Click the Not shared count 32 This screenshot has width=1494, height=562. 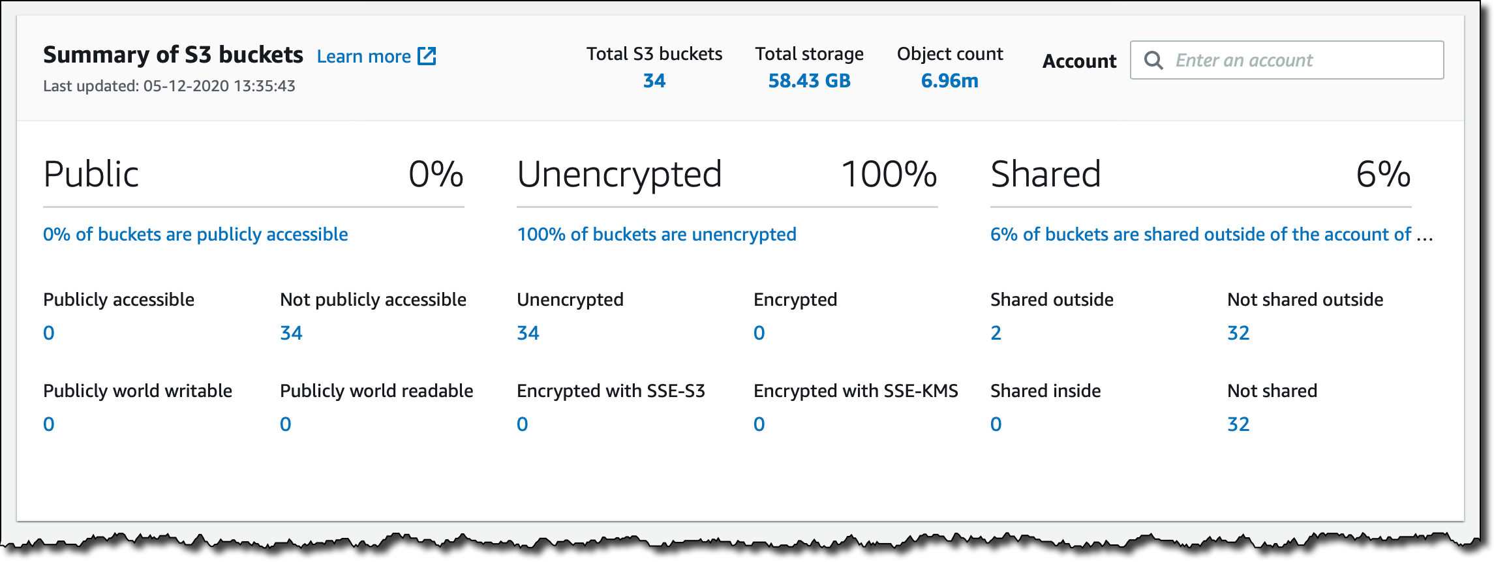(x=1238, y=424)
